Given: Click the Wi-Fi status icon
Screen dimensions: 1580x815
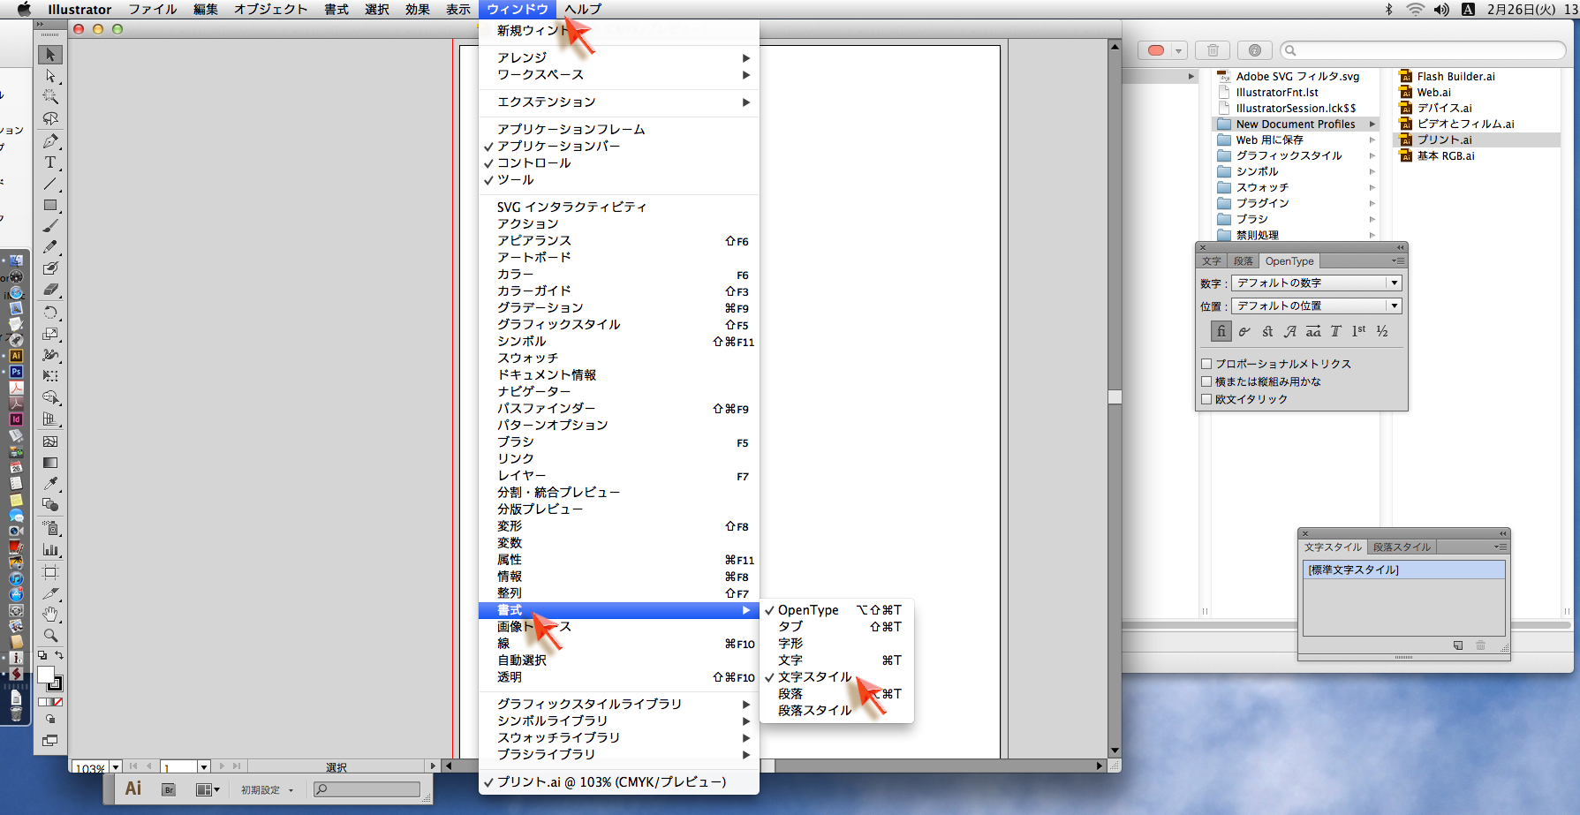Looking at the screenshot, I should click(1415, 9).
